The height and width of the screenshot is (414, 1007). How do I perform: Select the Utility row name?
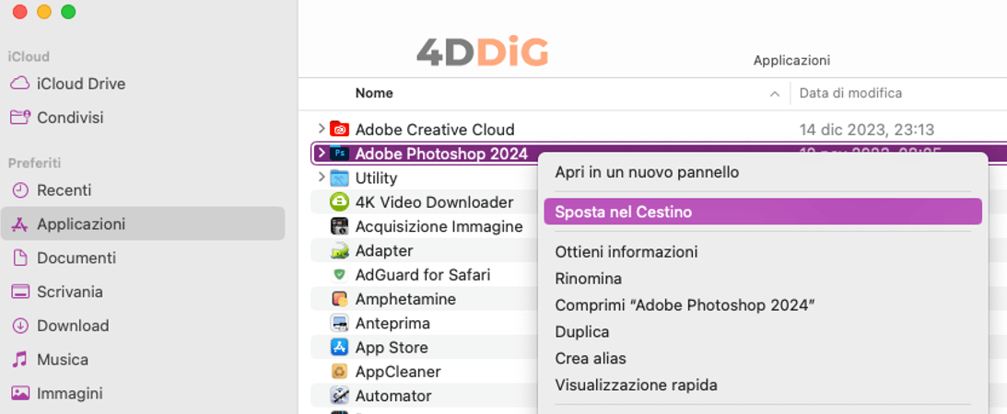click(x=376, y=178)
